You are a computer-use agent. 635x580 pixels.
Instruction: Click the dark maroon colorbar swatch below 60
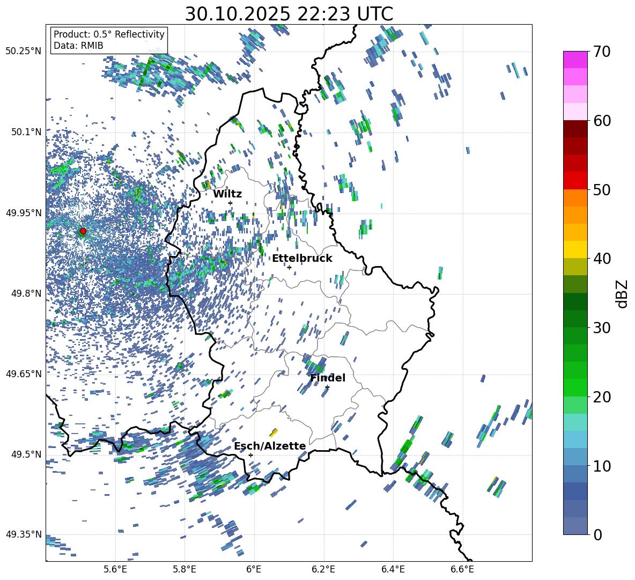[575, 129]
